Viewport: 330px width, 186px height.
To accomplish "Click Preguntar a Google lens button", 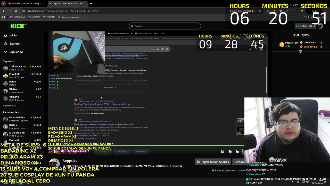I will point(242,11).
